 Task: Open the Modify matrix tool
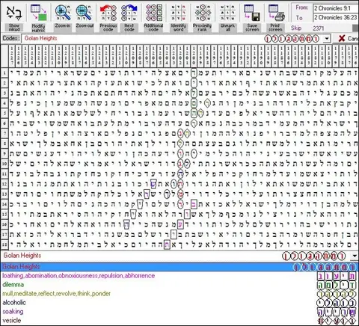(x=39, y=13)
